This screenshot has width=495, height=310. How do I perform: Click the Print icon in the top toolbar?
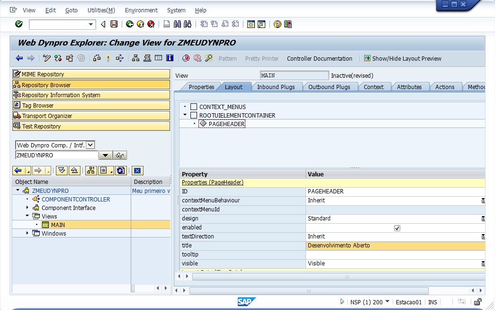tap(167, 24)
